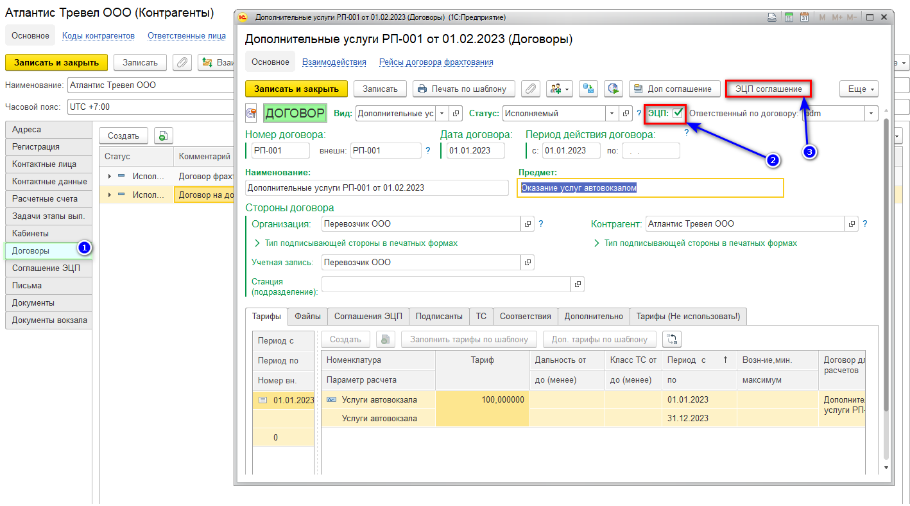The height and width of the screenshot is (506, 910).
Task: Open the calculator icon in the title bar
Action: (789, 17)
